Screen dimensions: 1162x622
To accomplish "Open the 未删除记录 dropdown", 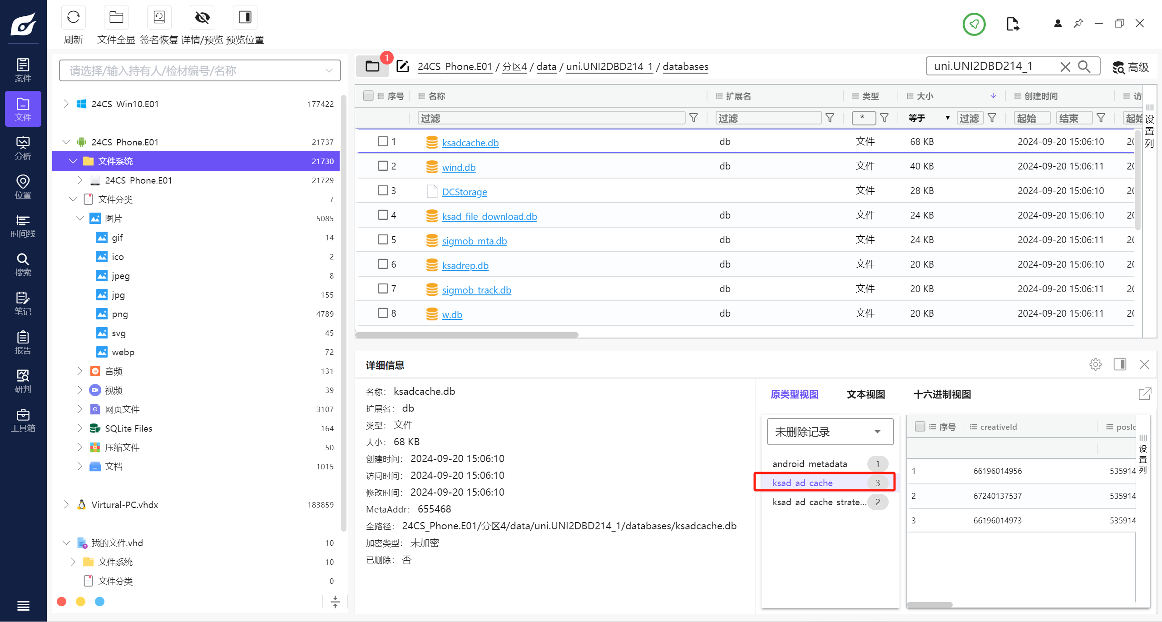I will coord(830,432).
